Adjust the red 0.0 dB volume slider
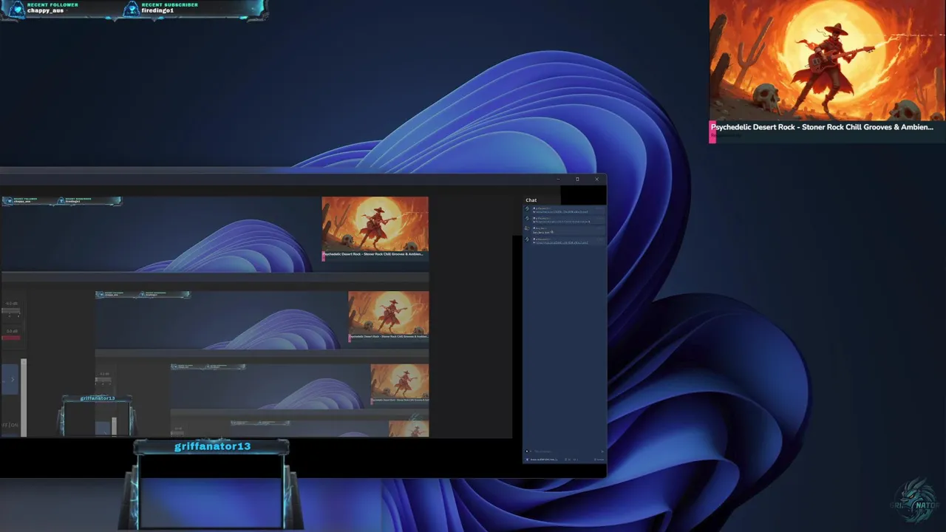Viewport: 946px width, 532px height. pyautogui.click(x=11, y=338)
